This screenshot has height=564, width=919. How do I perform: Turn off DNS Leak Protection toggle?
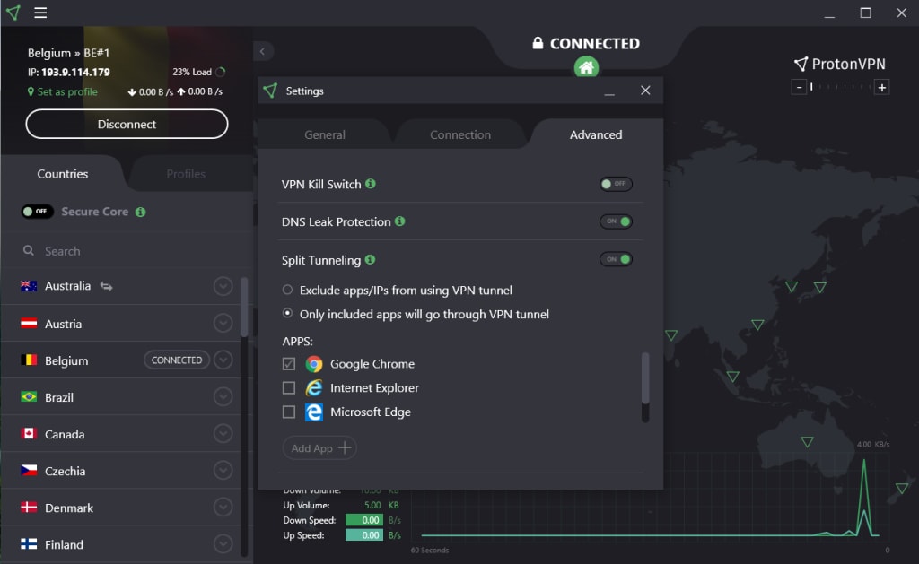pos(616,221)
